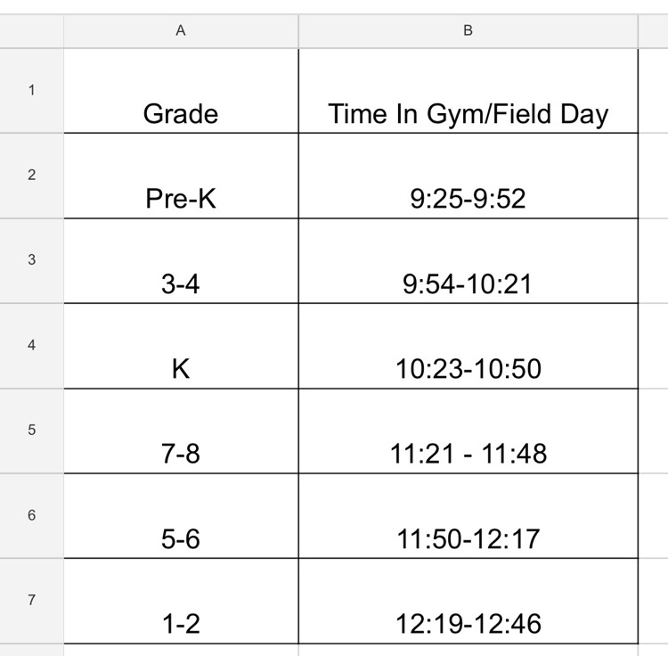Select row 3 header

31,261
